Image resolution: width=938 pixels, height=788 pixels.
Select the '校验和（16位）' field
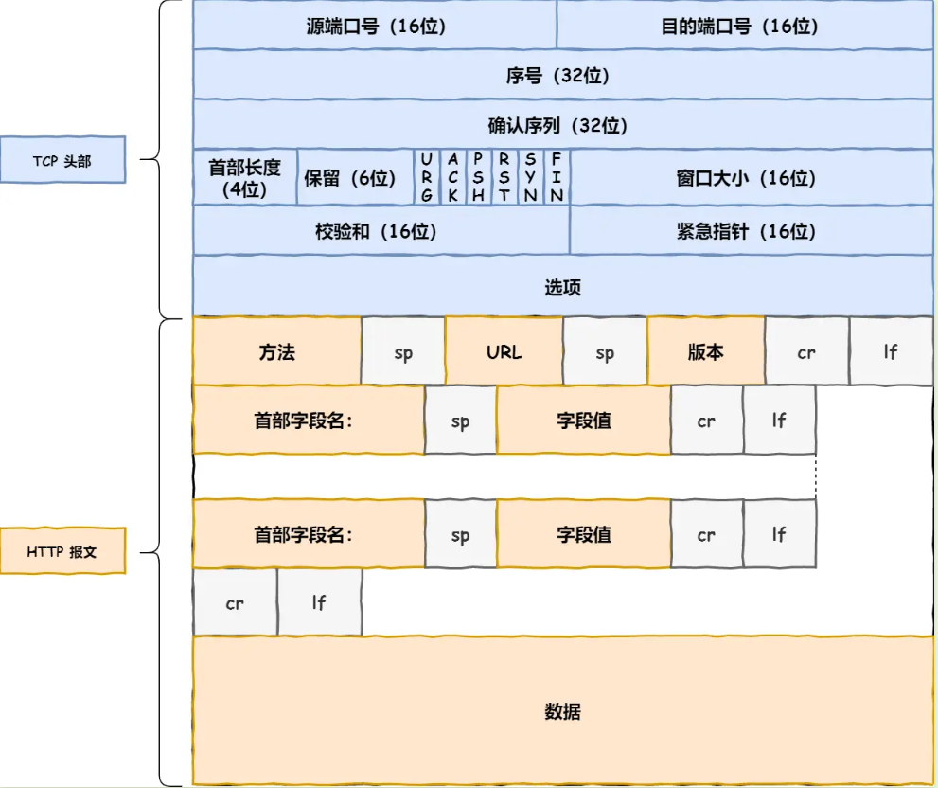coord(381,230)
